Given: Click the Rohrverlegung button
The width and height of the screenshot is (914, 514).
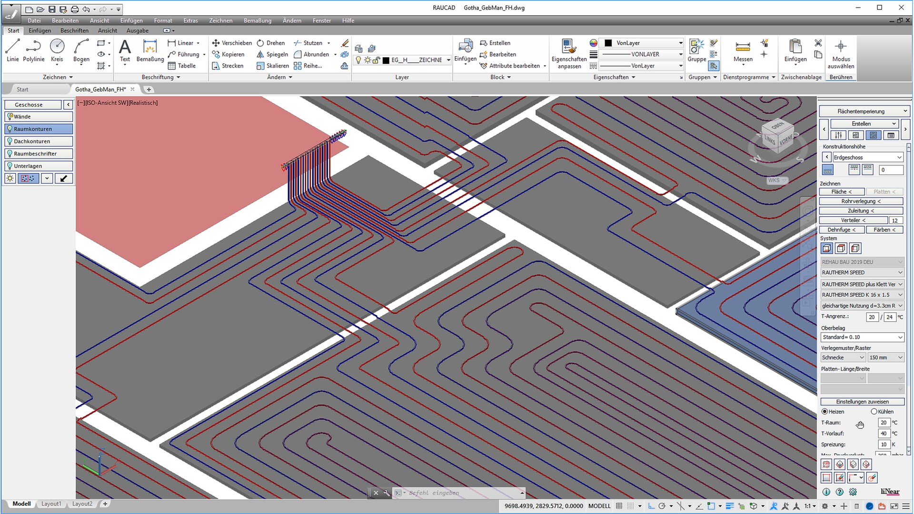Looking at the screenshot, I should point(861,201).
